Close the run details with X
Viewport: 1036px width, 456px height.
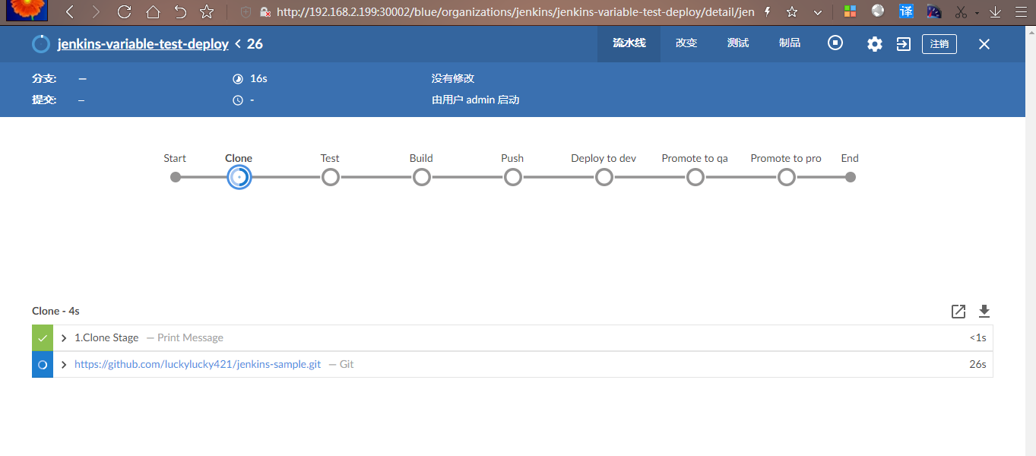point(984,44)
